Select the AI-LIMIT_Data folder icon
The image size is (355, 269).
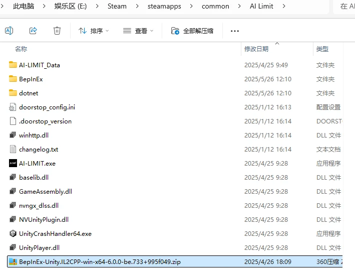[13, 65]
